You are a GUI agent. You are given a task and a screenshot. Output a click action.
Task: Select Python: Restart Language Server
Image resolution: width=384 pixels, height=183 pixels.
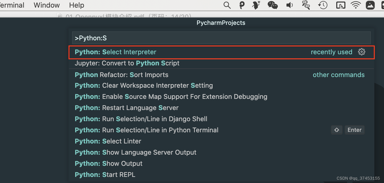coord(126,107)
